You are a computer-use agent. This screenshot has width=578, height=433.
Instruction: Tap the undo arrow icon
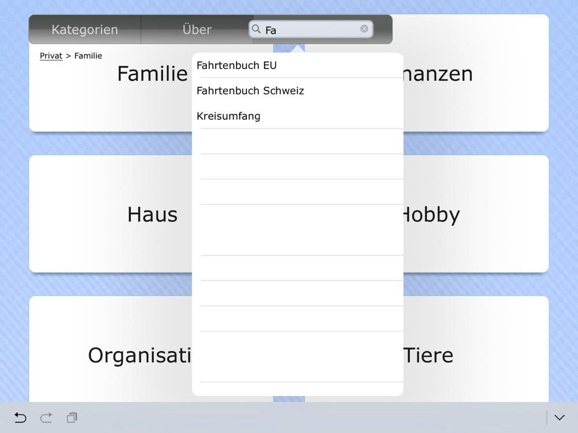pos(20,417)
